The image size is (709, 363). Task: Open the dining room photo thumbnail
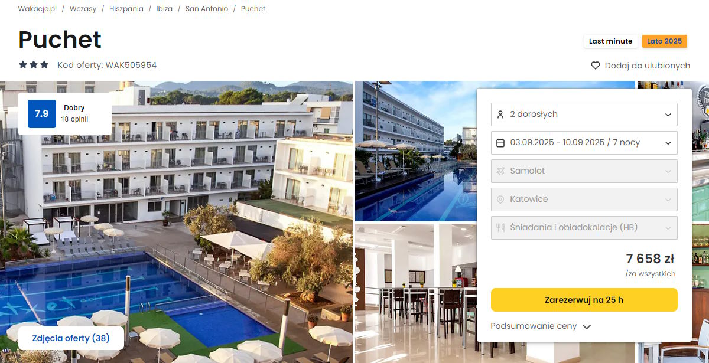tap(416, 293)
